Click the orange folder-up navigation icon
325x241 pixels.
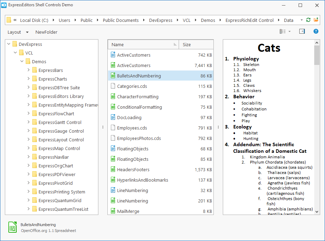(316, 20)
